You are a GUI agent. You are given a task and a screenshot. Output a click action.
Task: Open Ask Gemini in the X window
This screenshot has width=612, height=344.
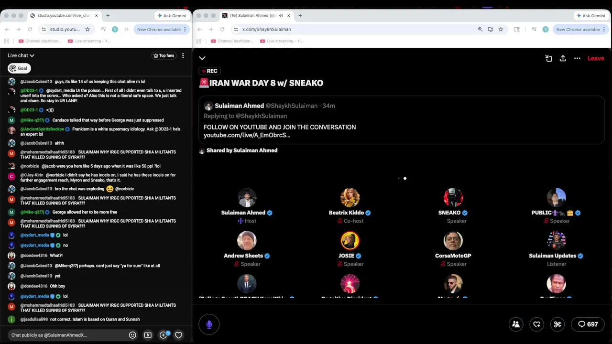pos(591,15)
